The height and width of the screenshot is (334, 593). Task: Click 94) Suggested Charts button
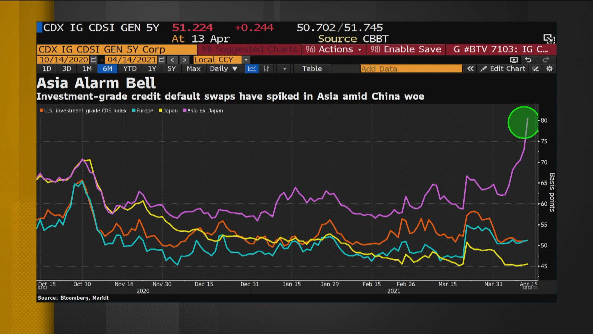click(x=250, y=49)
